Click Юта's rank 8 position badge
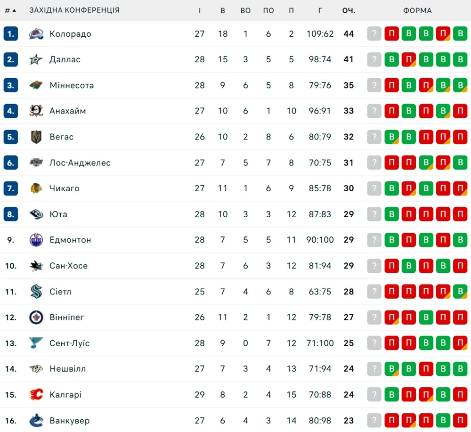The image size is (471, 432). point(11,214)
